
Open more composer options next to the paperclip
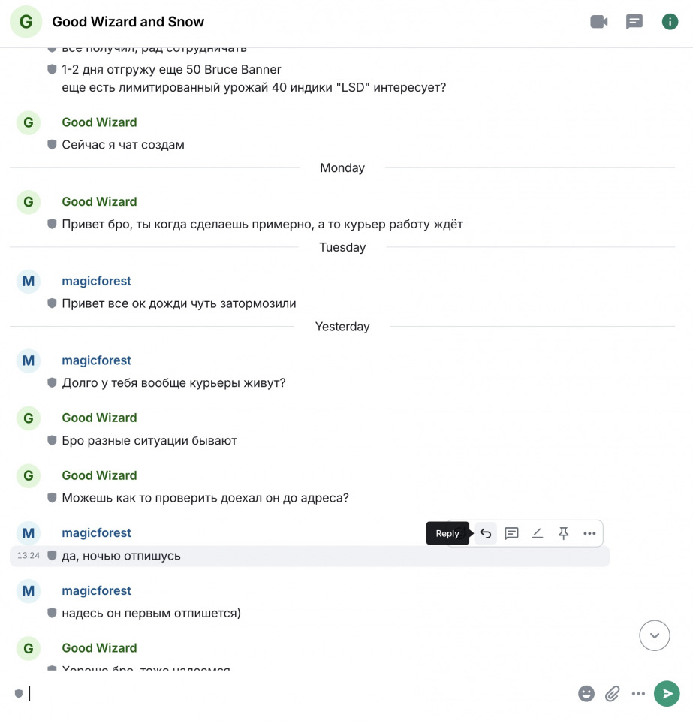[x=638, y=693]
